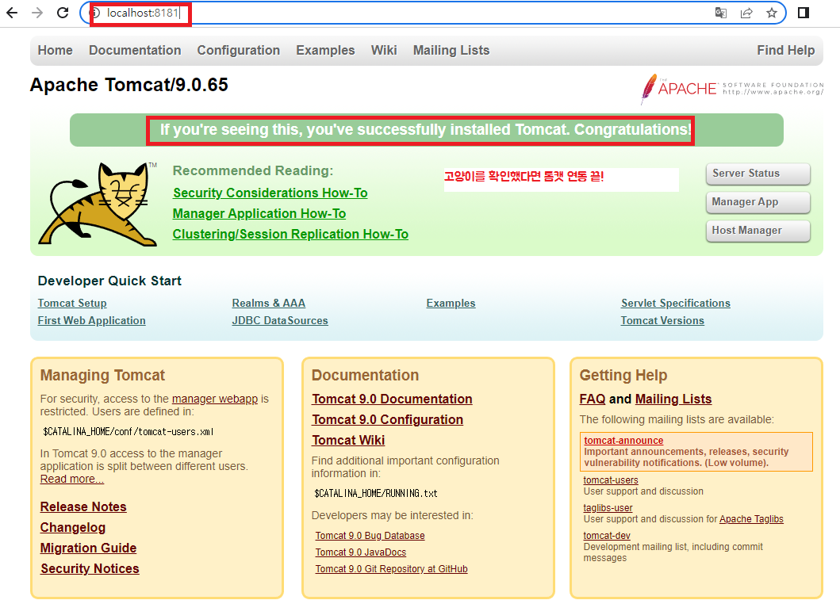Image resolution: width=840 pixels, height=600 pixels.
Task: Open the JDBC DataSources link
Action: (x=280, y=320)
